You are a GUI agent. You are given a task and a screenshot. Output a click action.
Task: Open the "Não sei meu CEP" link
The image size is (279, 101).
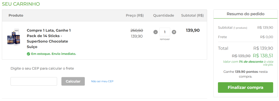pyautogui.click(x=102, y=81)
